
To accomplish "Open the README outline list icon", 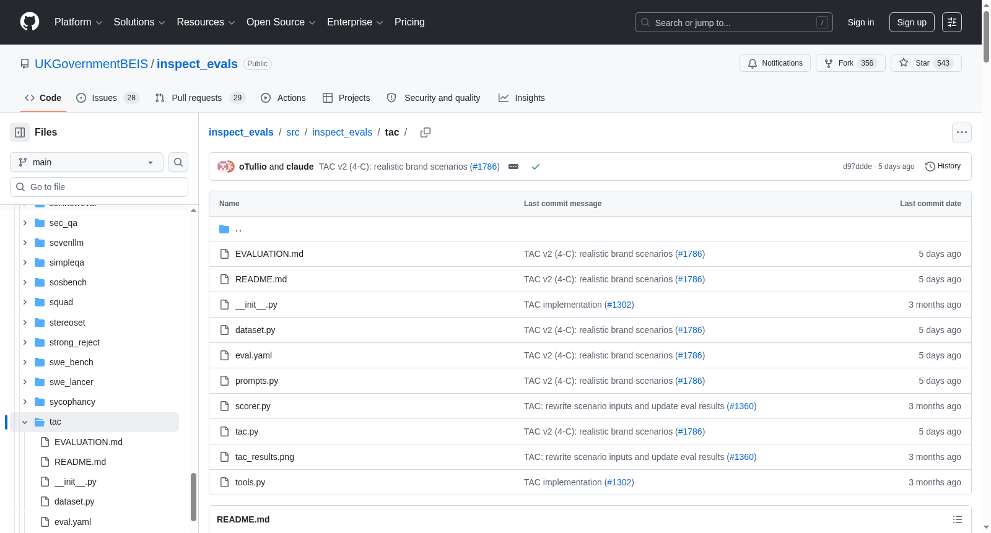I will (958, 519).
